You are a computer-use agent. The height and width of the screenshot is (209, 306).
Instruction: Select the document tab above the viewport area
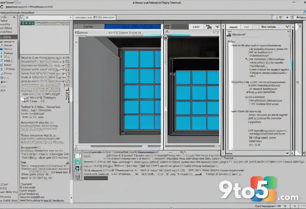point(95,18)
